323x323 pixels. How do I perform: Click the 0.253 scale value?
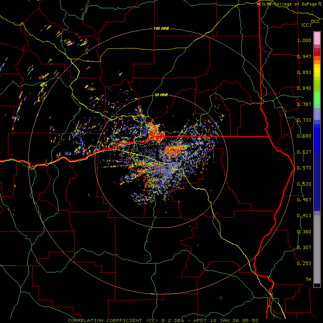pyautogui.click(x=304, y=263)
